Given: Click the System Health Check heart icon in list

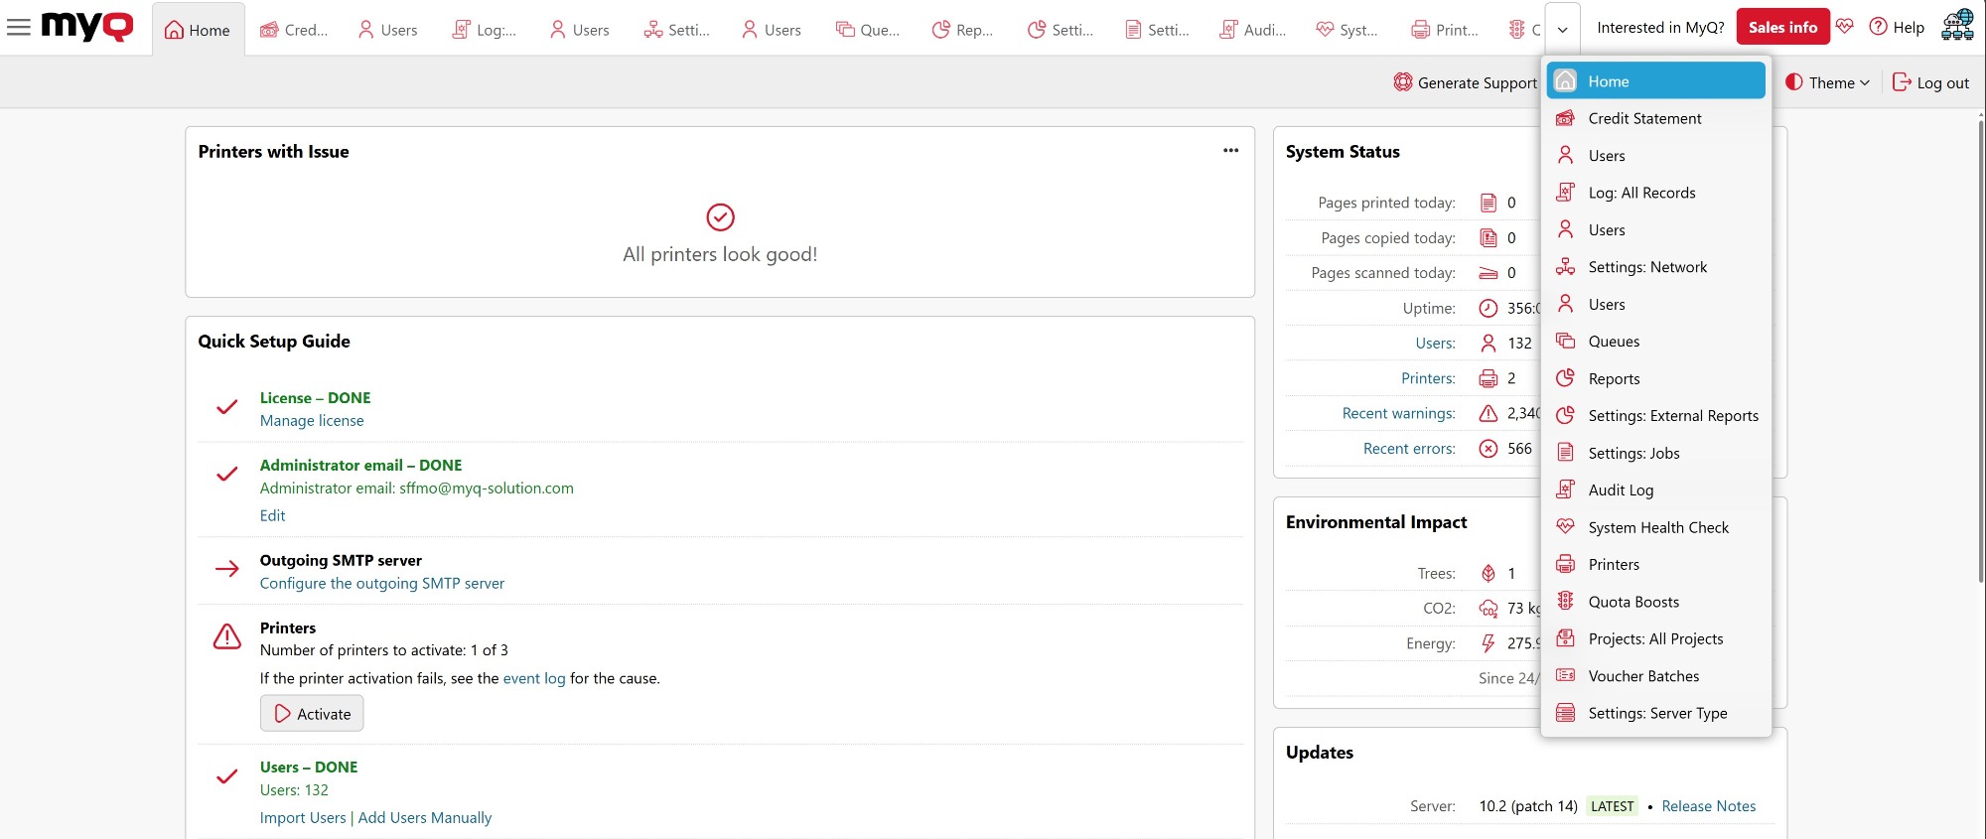Looking at the screenshot, I should [x=1565, y=527].
